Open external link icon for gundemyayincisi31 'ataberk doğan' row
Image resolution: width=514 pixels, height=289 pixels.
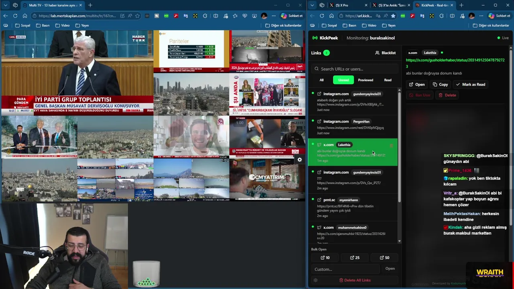click(319, 94)
